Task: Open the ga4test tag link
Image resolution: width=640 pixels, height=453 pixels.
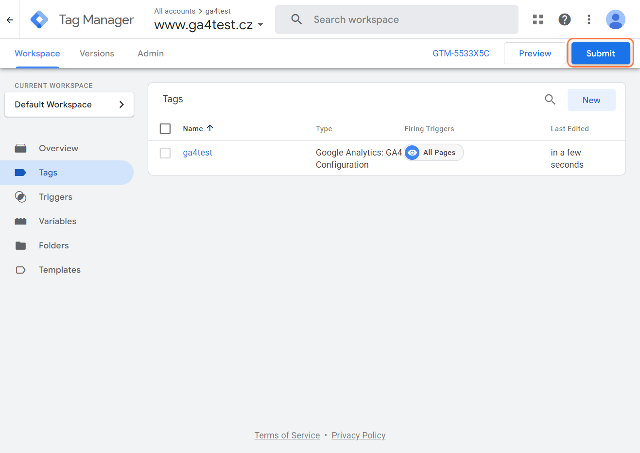Action: pos(198,153)
